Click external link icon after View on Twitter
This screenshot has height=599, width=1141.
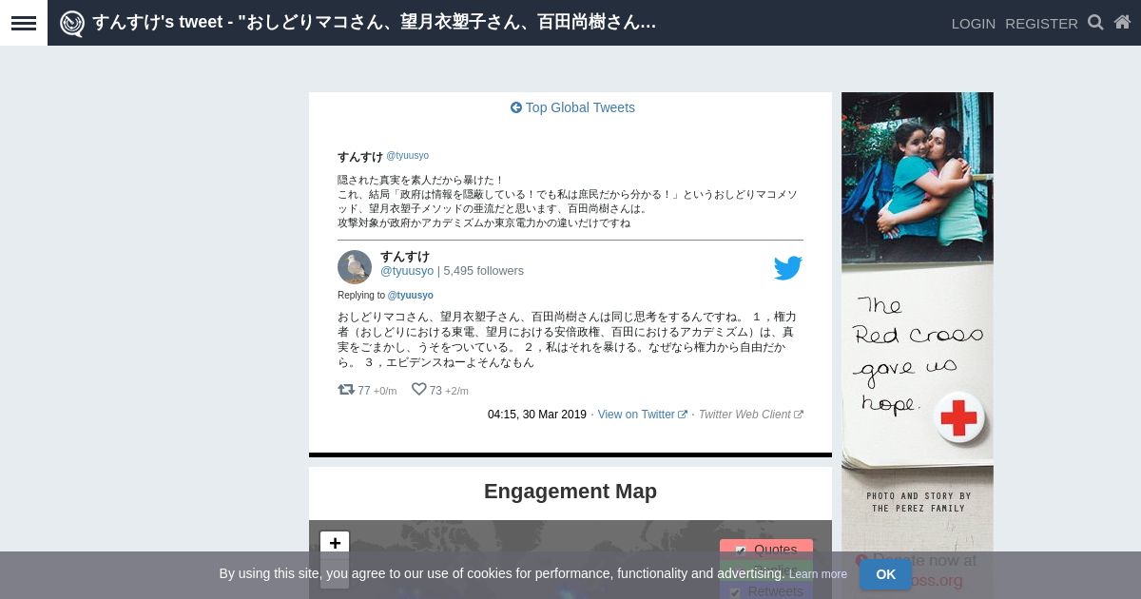683,415
